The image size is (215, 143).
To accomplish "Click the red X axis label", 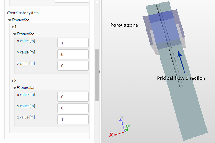I will click(x=111, y=135).
